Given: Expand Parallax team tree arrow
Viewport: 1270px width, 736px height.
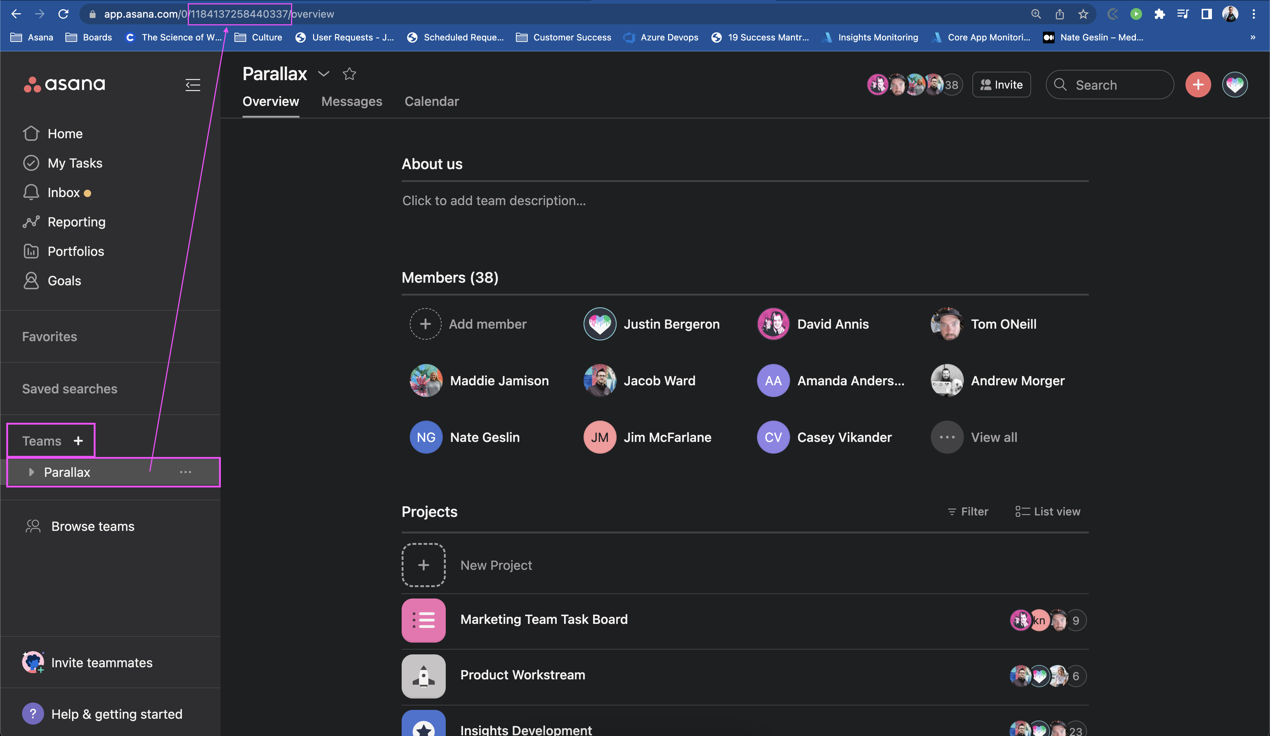Looking at the screenshot, I should pos(31,472).
